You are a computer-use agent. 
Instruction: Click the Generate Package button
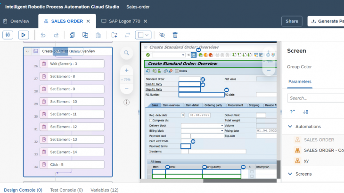[327, 21]
